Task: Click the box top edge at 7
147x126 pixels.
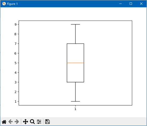Action: click(x=75, y=44)
